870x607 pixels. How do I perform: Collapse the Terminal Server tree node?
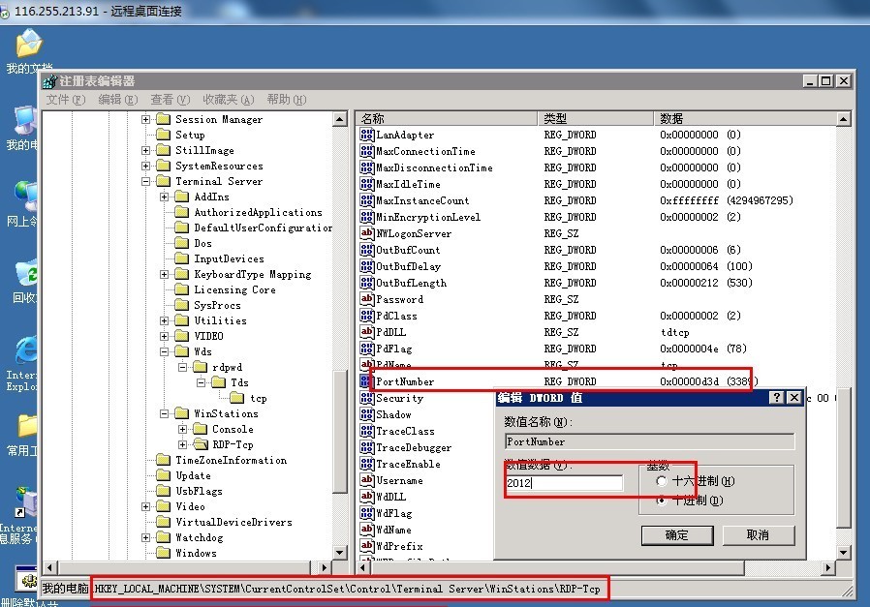pyautogui.click(x=146, y=181)
